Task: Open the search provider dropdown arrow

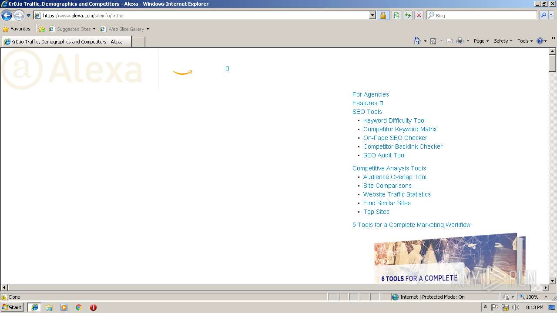Action: point(552,16)
